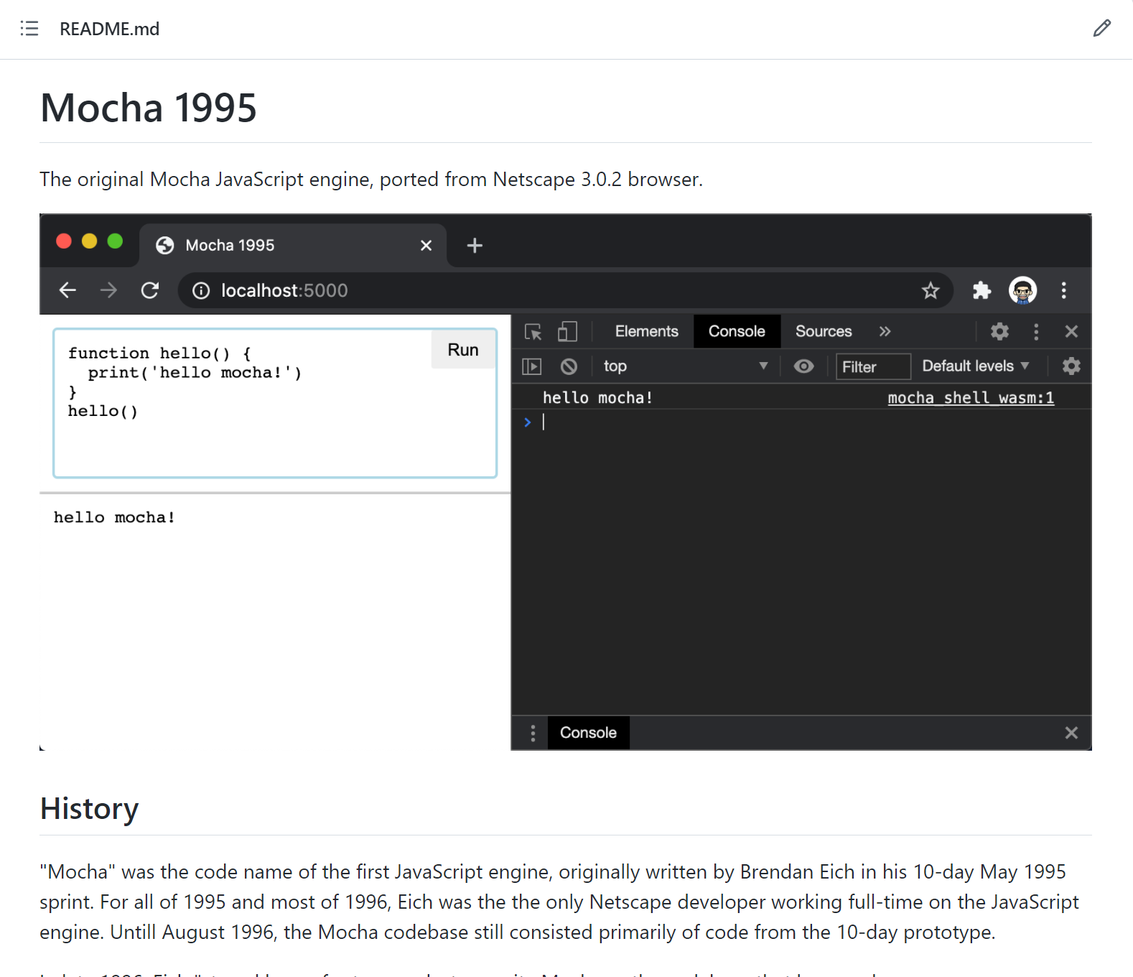Open the mocha_shell_wasm:1 source link
The image size is (1133, 977).
pyautogui.click(x=971, y=397)
